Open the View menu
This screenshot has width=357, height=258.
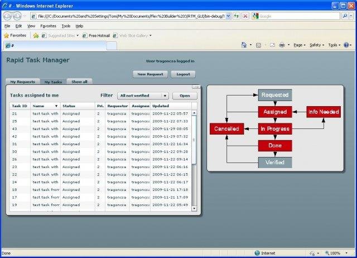31,26
